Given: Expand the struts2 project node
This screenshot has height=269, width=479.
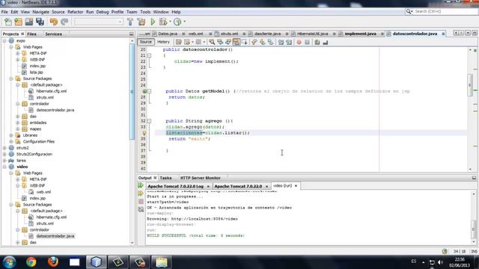Looking at the screenshot, I should pos(4,148).
